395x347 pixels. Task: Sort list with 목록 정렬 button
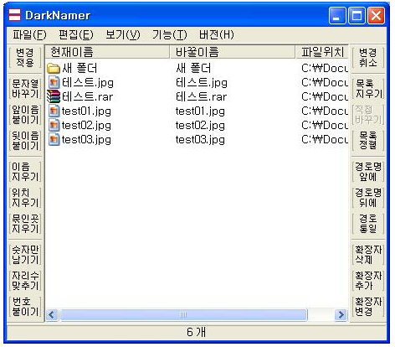pos(368,141)
